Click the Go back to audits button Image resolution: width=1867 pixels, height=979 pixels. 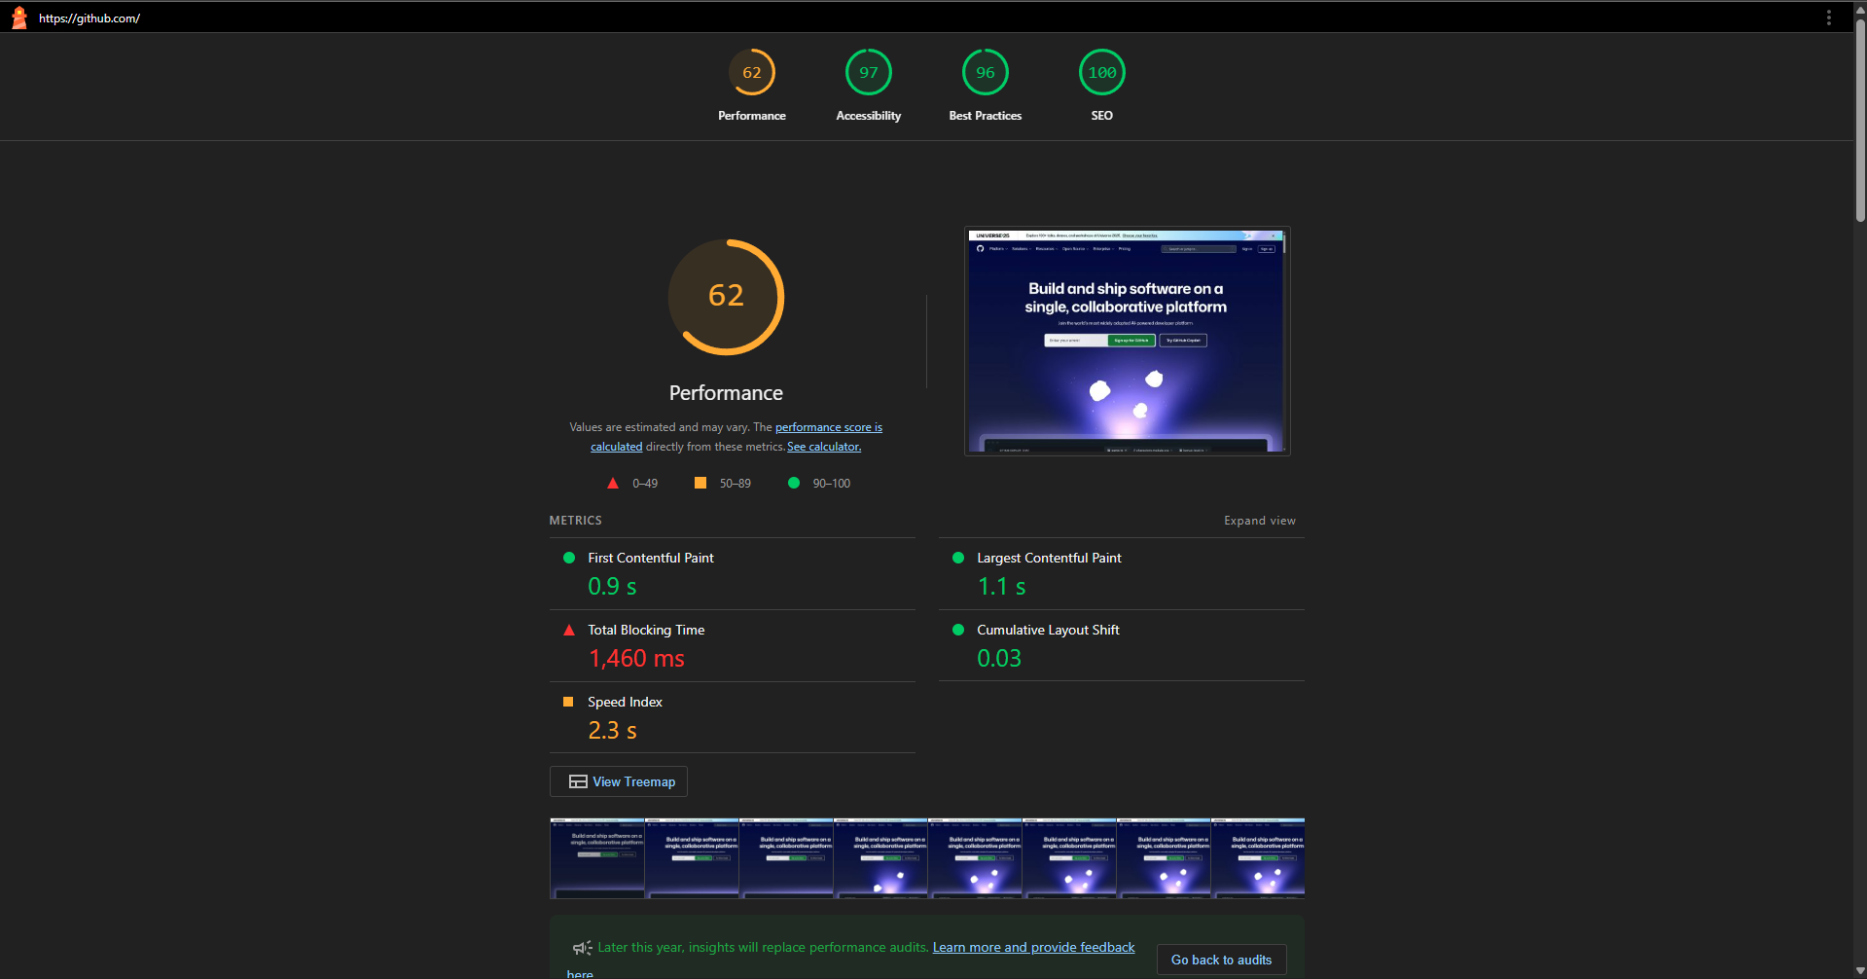(1222, 960)
